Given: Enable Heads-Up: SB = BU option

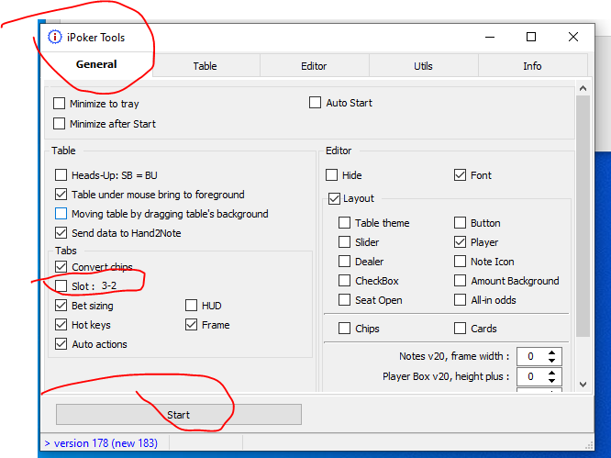Looking at the screenshot, I should (x=61, y=175).
